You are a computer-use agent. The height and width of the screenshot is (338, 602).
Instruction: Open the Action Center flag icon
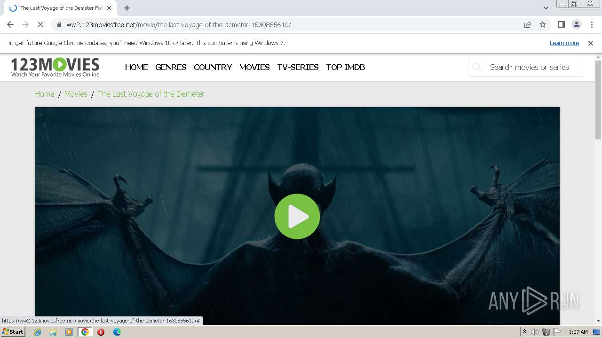click(x=557, y=332)
